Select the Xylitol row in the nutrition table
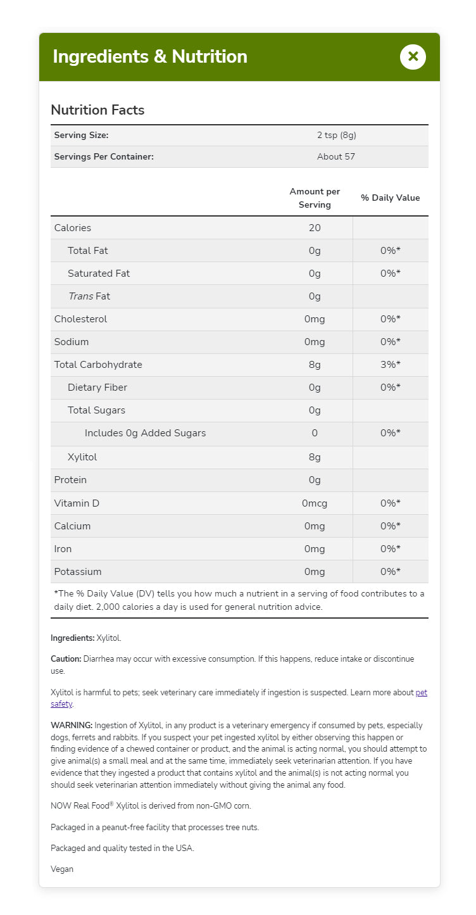 (x=82, y=457)
